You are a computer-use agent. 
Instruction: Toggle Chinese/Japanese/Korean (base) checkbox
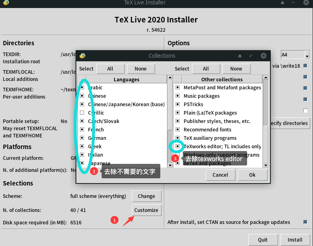coord(82,104)
